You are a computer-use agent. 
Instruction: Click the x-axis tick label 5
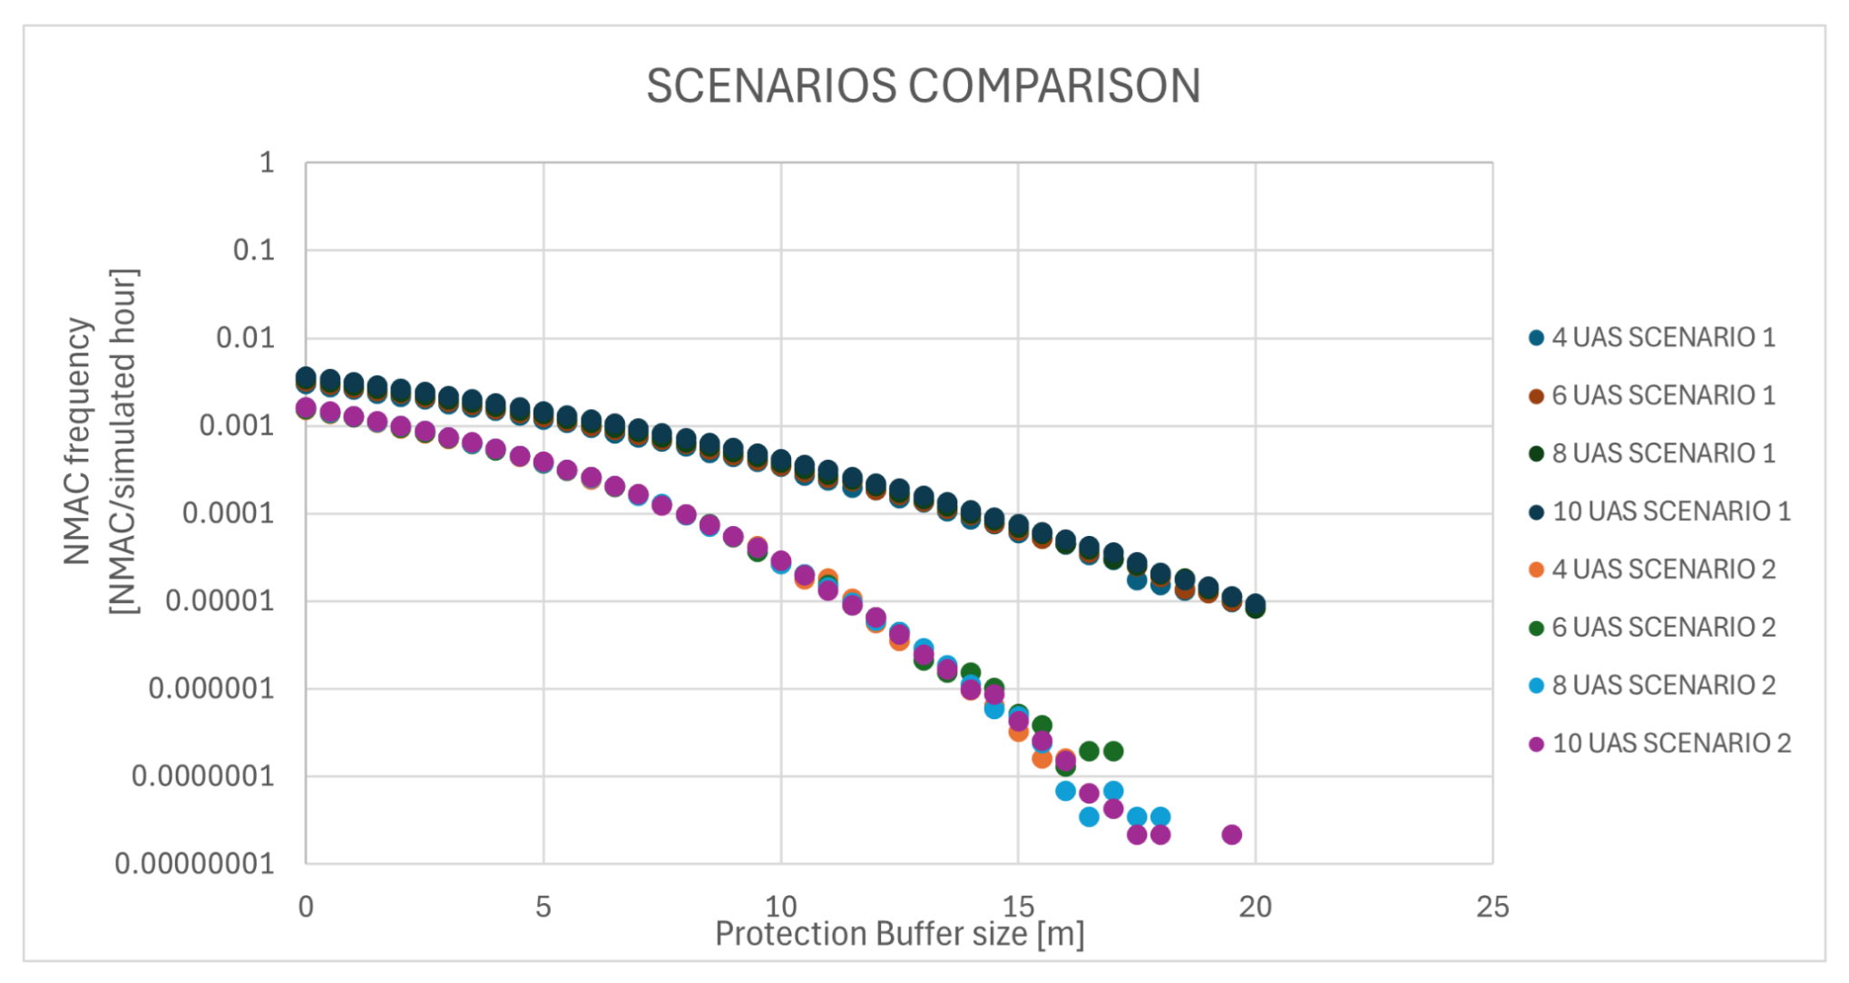[x=543, y=907]
